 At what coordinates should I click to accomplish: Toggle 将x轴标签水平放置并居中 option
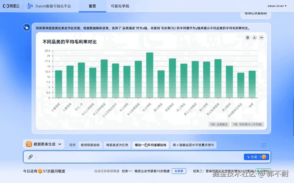(x=194, y=145)
